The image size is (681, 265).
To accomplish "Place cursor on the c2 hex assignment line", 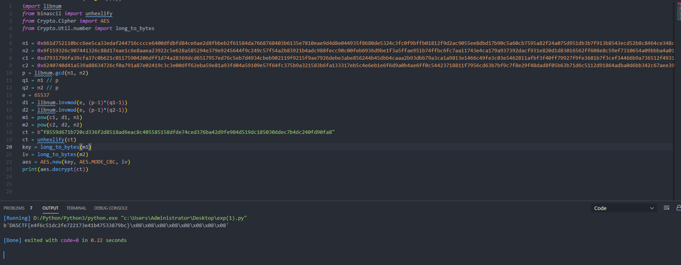I will point(348,66).
